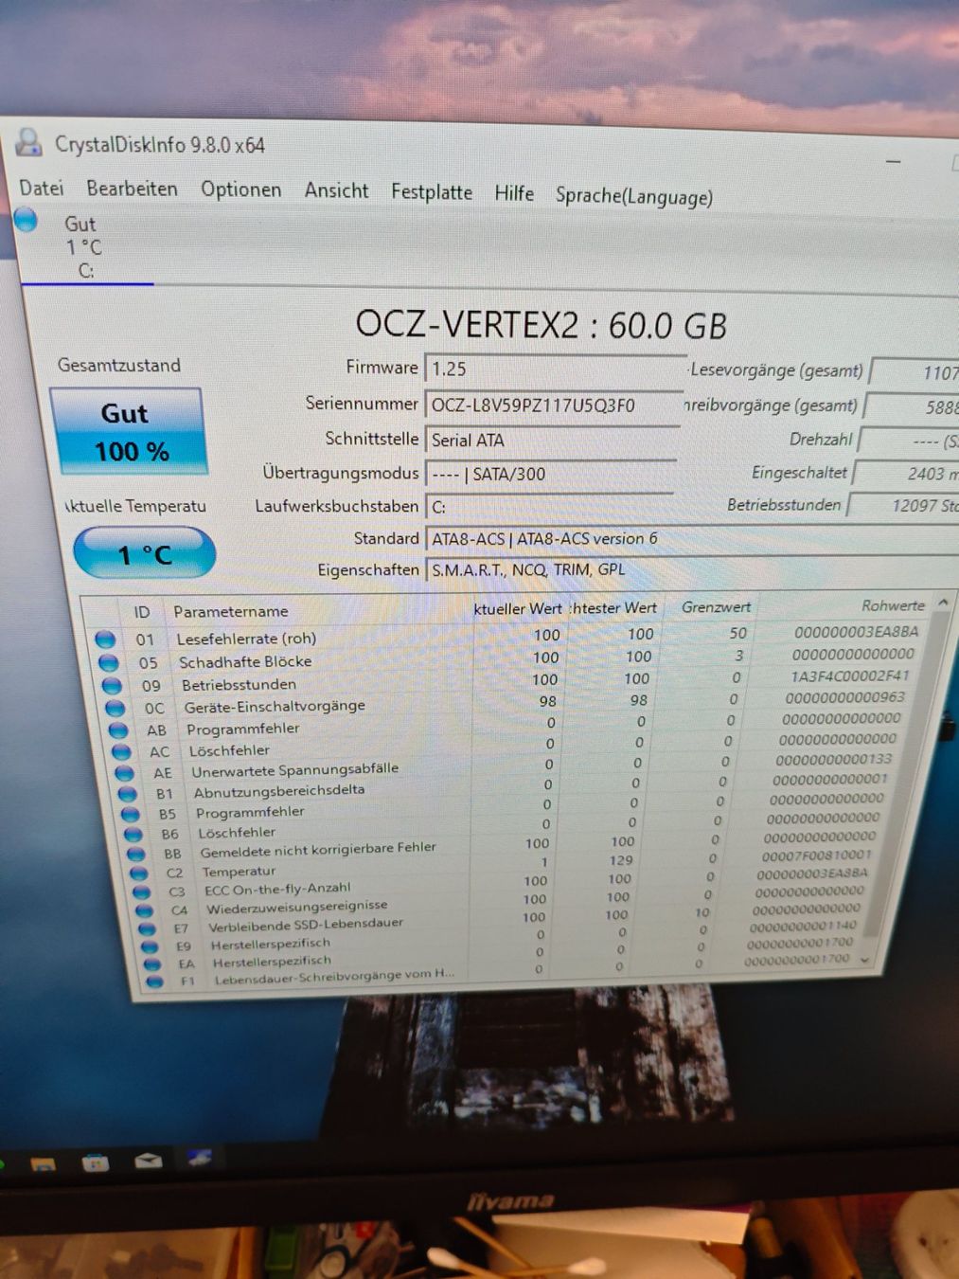Screen dimensions: 959x1279
Task: Click the Drehzahl value field
Action: (910, 441)
